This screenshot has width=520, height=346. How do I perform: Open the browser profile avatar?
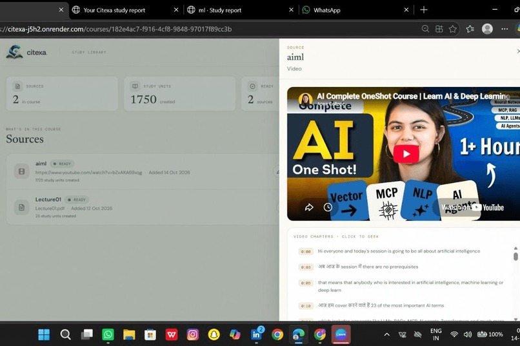click(x=487, y=29)
